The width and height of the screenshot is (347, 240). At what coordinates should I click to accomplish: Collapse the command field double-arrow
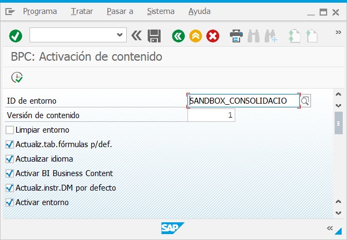pos(136,36)
